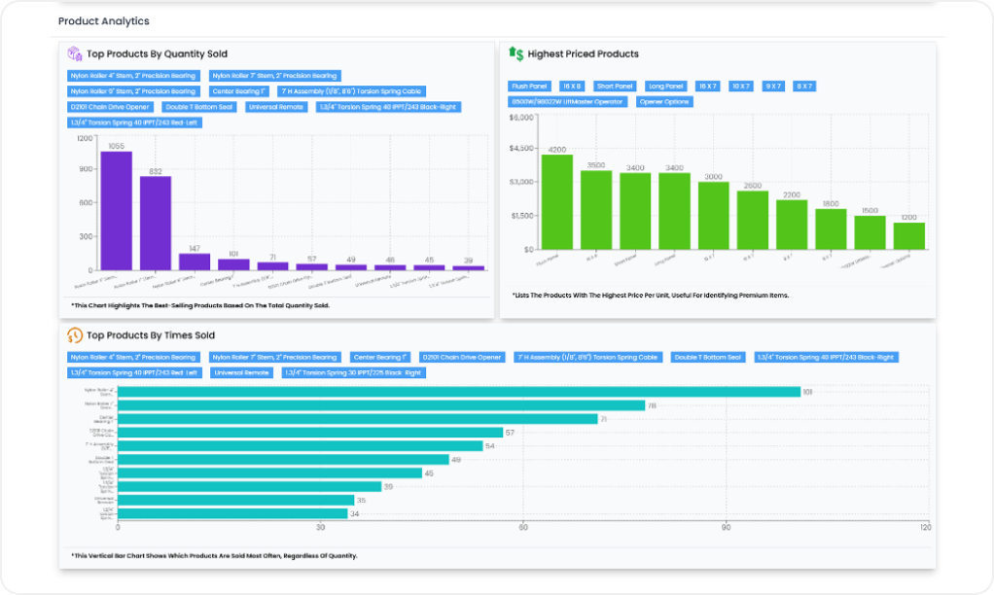The image size is (994, 595).
Task: Select the purple bar with value 832
Action: click(156, 223)
